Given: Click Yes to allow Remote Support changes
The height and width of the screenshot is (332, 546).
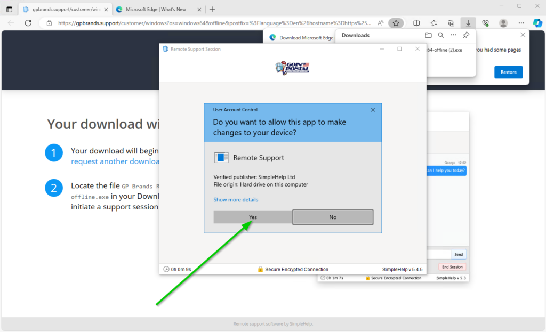Looking at the screenshot, I should [252, 217].
